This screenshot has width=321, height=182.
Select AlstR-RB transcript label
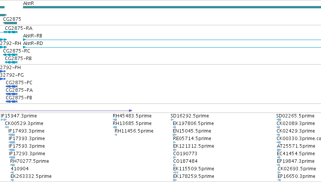(x=32, y=35)
